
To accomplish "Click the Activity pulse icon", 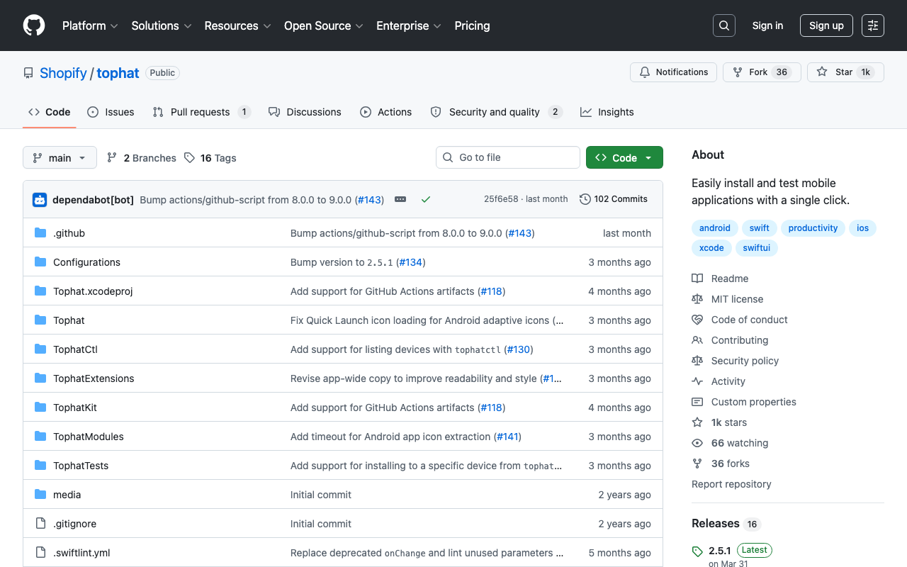I will (x=697, y=381).
